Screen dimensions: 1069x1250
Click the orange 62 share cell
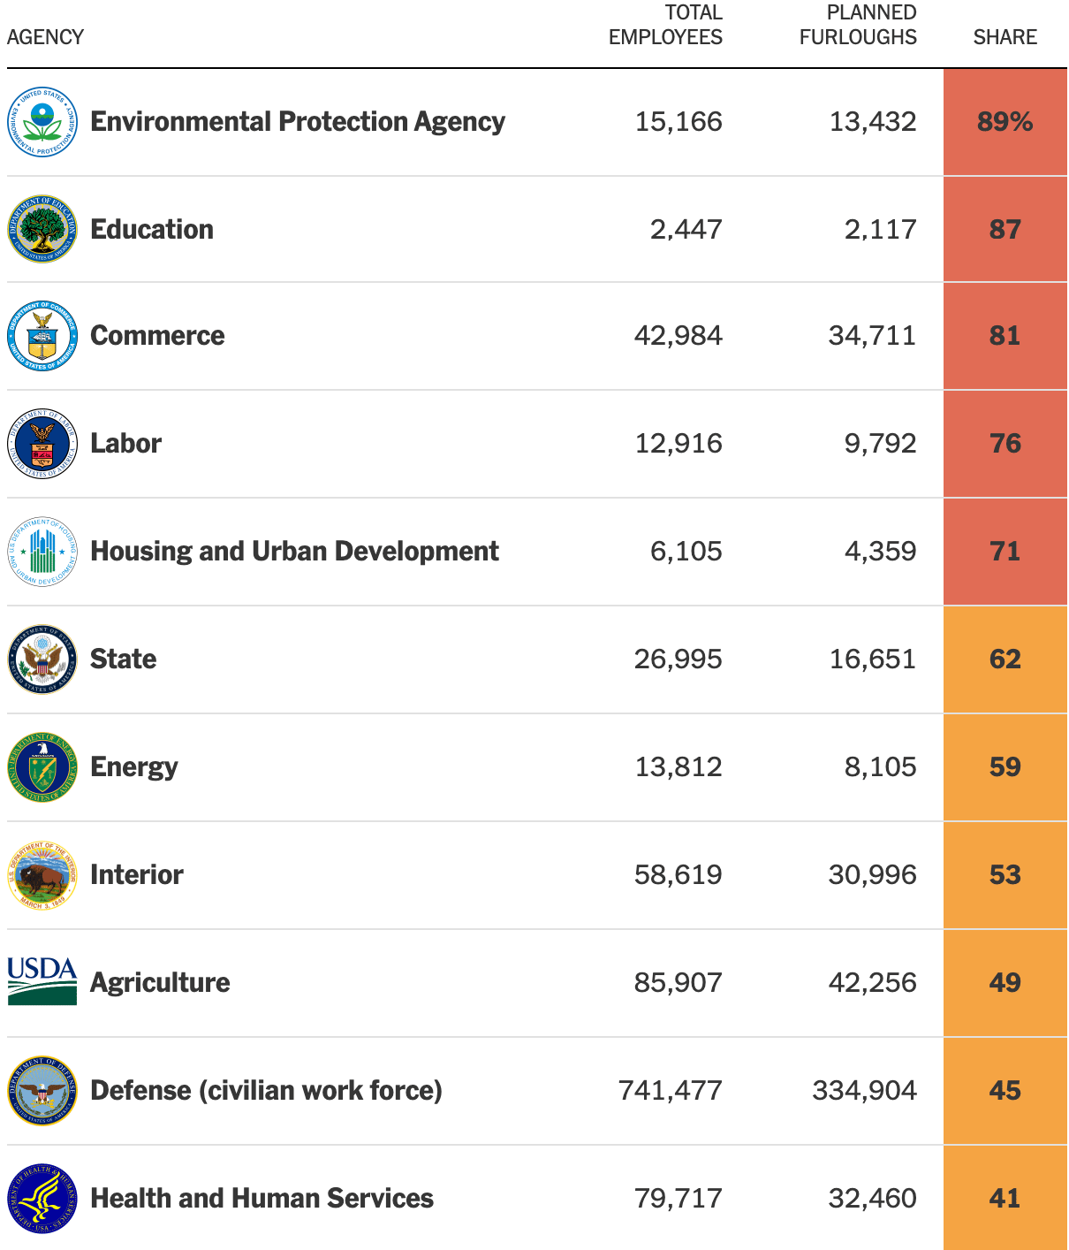pos(1005,659)
